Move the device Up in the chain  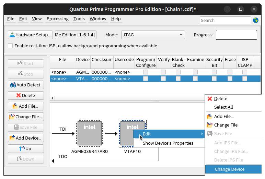click(x=26, y=148)
